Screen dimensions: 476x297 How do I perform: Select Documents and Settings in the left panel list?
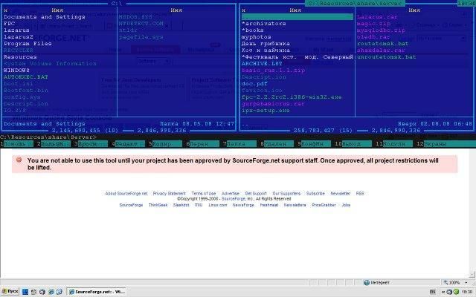45,17
